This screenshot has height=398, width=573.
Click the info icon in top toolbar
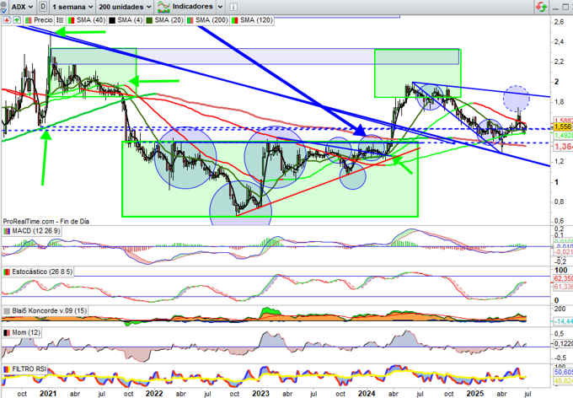point(233,7)
